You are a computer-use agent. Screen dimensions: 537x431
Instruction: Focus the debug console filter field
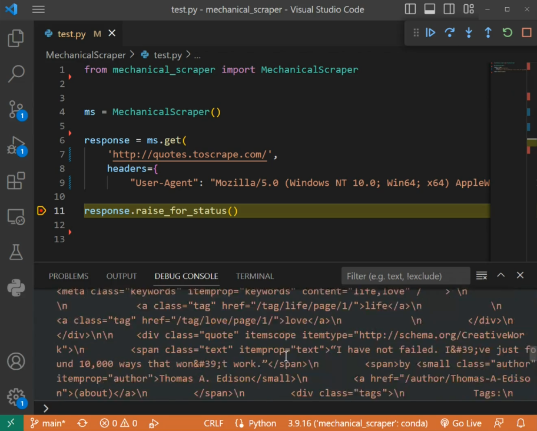[x=406, y=276]
